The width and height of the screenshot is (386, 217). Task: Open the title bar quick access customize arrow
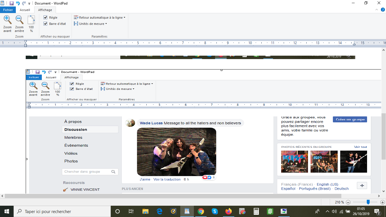(29, 4)
